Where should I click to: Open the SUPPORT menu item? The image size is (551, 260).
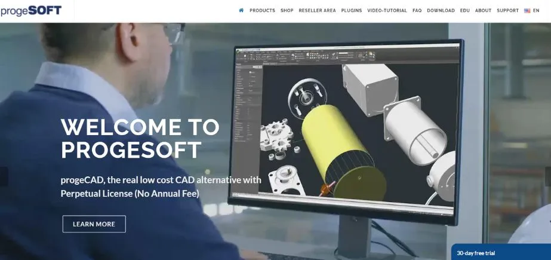pos(507,11)
